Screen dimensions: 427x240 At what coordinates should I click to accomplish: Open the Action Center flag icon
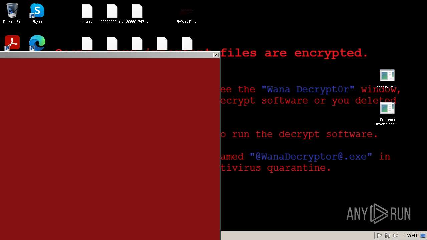click(379, 236)
